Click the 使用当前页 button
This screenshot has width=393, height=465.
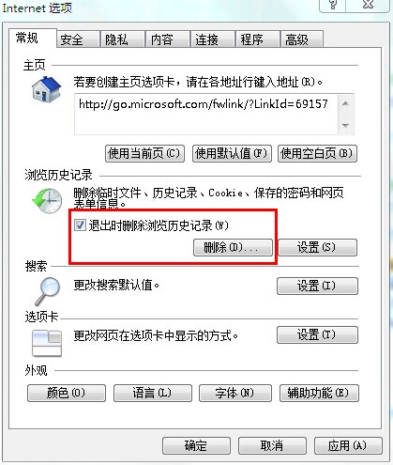144,153
